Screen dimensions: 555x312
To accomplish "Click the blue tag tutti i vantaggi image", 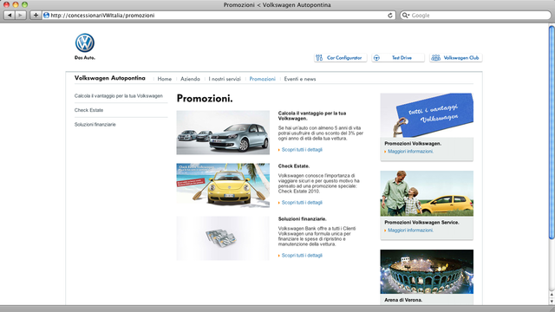I will pos(427,115).
